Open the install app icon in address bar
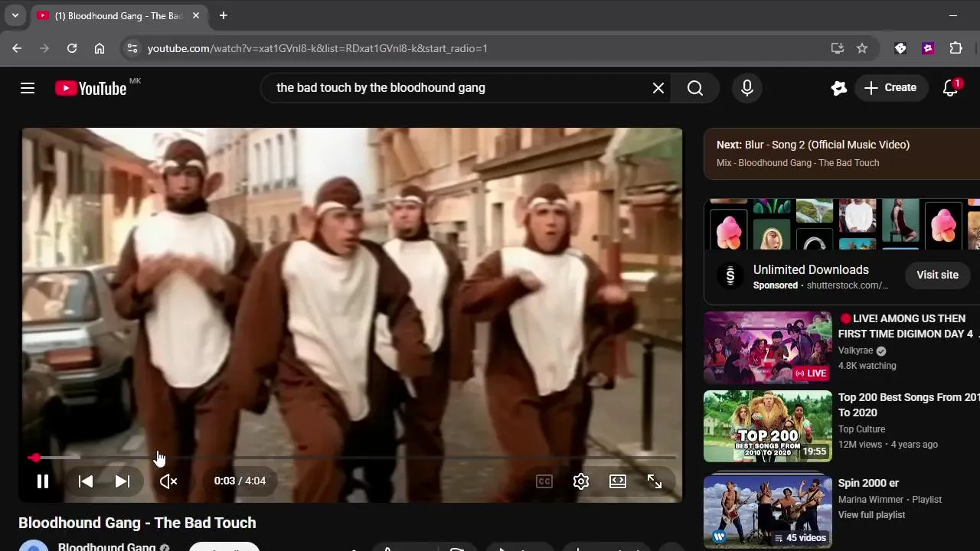This screenshot has width=980, height=551. pos(838,48)
